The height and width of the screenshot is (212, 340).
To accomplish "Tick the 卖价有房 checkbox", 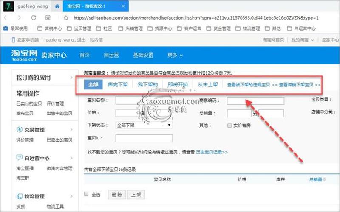I will tap(229, 125).
